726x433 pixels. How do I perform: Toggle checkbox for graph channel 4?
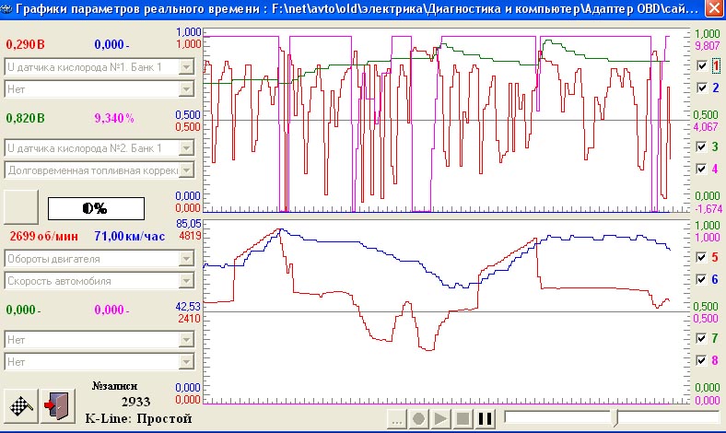[x=702, y=169]
